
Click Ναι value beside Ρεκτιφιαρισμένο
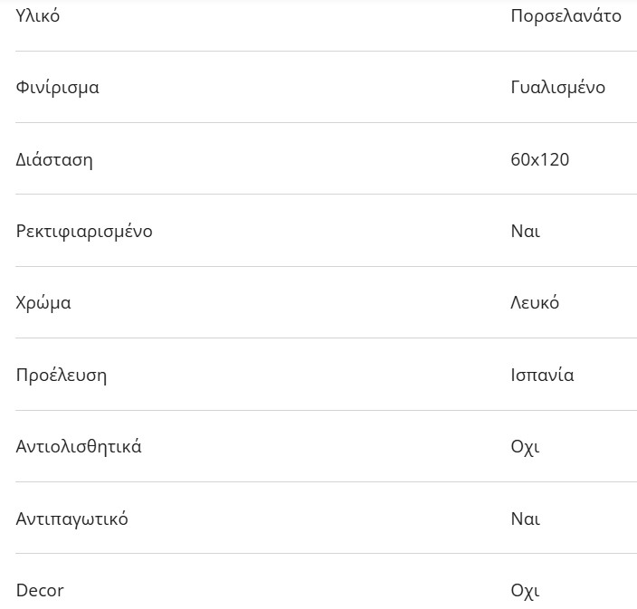point(525,232)
